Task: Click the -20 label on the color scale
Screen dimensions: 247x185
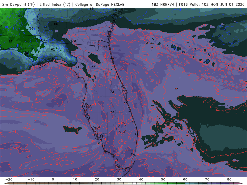Action: [x=9, y=179]
